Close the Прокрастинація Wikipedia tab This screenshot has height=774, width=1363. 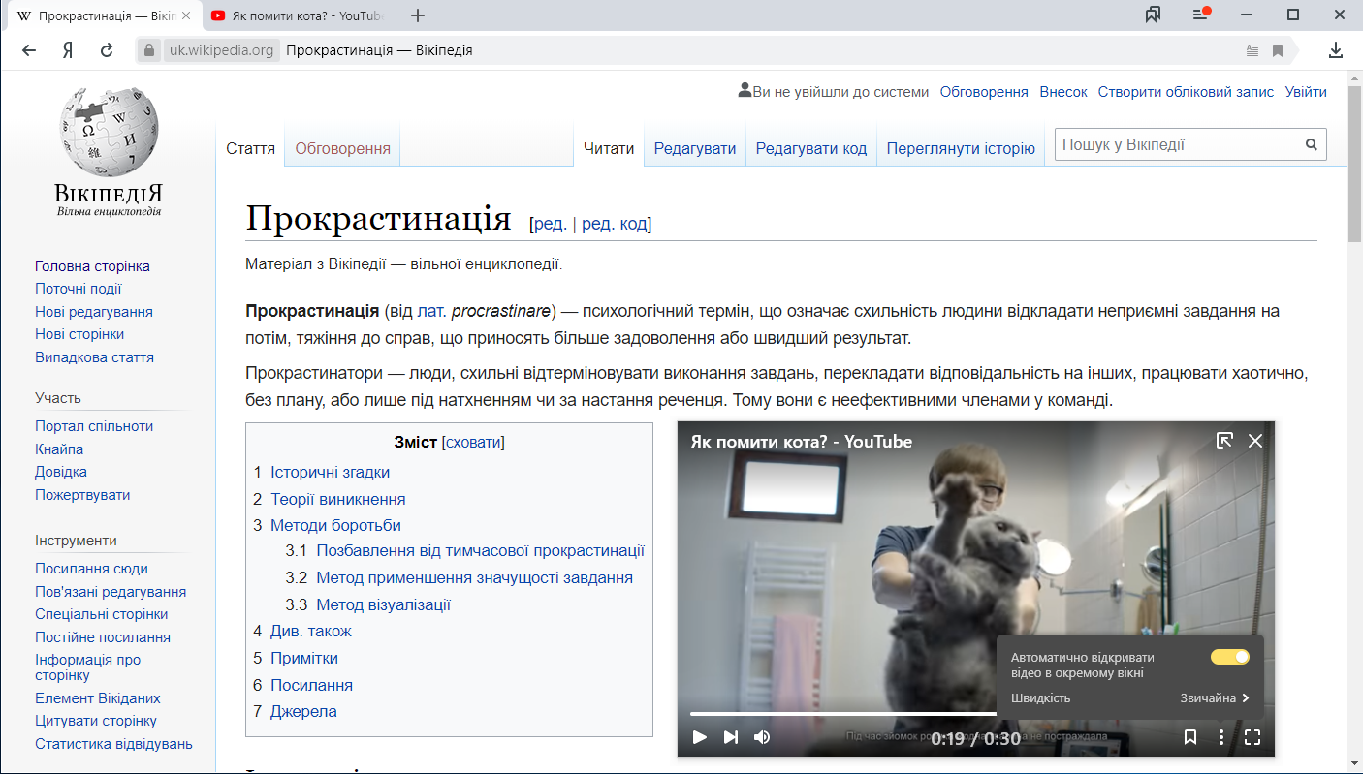pos(186,15)
